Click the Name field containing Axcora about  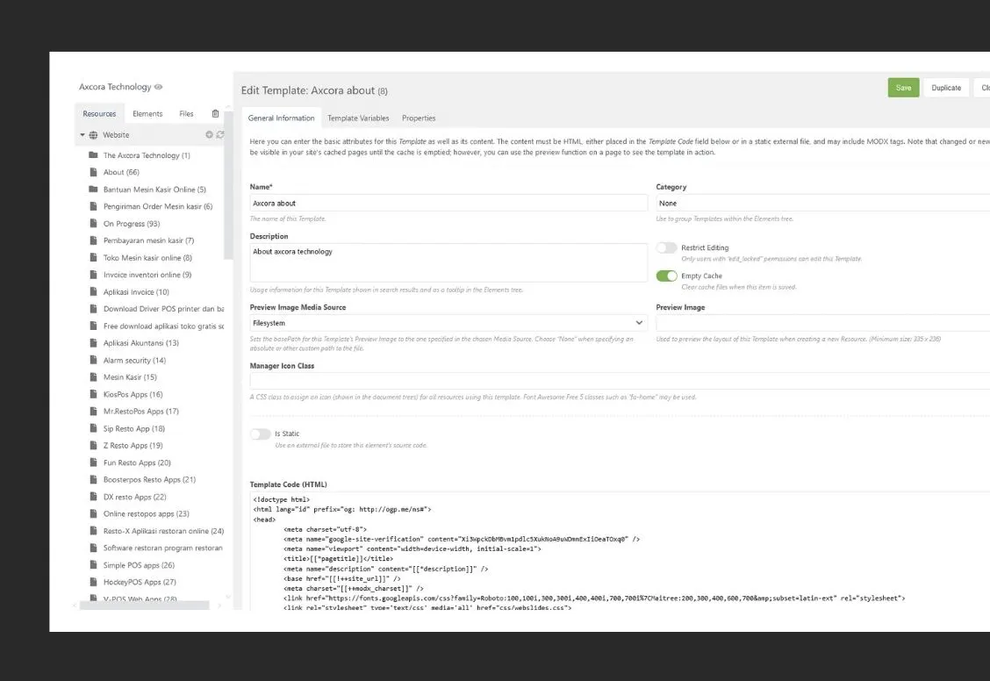448,204
